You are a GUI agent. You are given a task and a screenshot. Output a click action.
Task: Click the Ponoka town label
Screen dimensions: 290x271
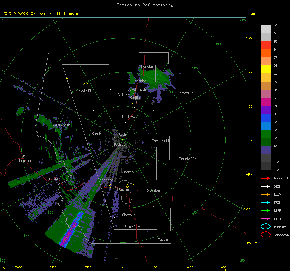coord(147,66)
